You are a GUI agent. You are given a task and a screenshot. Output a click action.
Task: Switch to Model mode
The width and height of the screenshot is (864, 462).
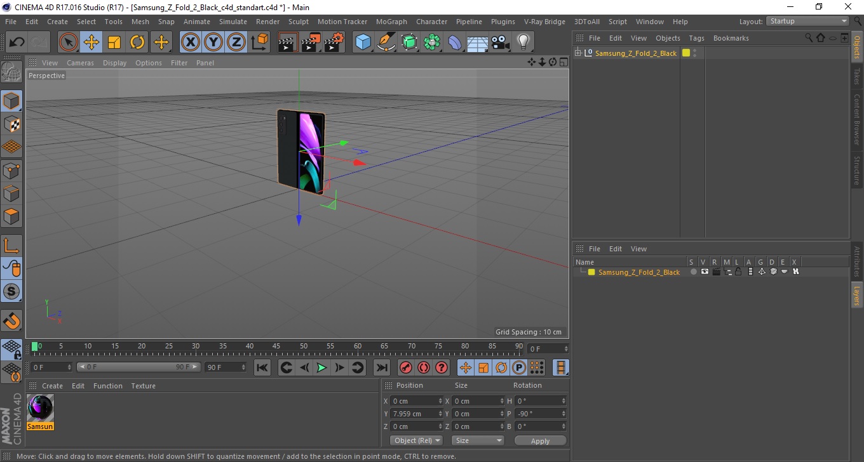coord(11,101)
